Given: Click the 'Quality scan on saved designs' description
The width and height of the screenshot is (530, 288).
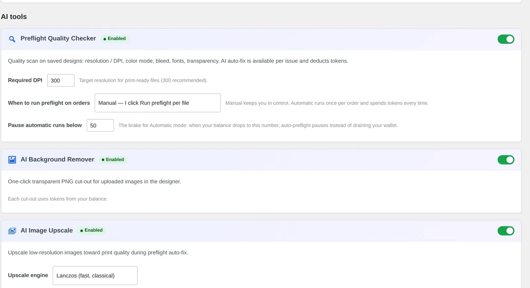Looking at the screenshot, I should (178, 61).
